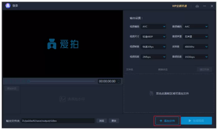Image resolution: width=218 pixels, height=130 pixels.
Task: Expand the 视频码率 2Mbps dropdown
Action: 153,57
